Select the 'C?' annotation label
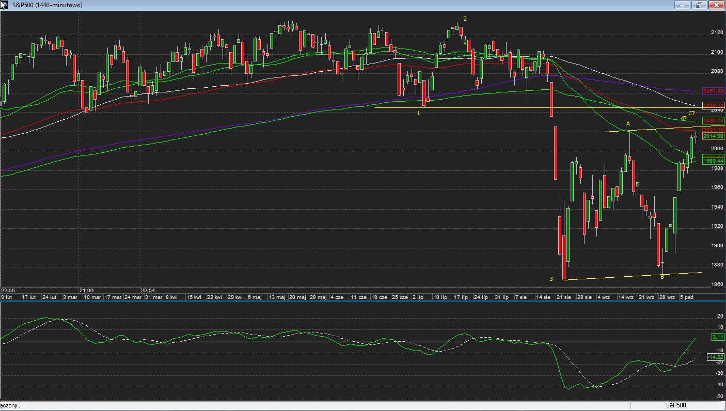The width and height of the screenshot is (726, 411). tap(691, 113)
